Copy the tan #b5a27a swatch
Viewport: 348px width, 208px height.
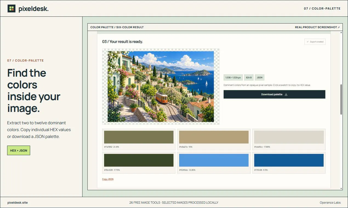tap(214, 137)
